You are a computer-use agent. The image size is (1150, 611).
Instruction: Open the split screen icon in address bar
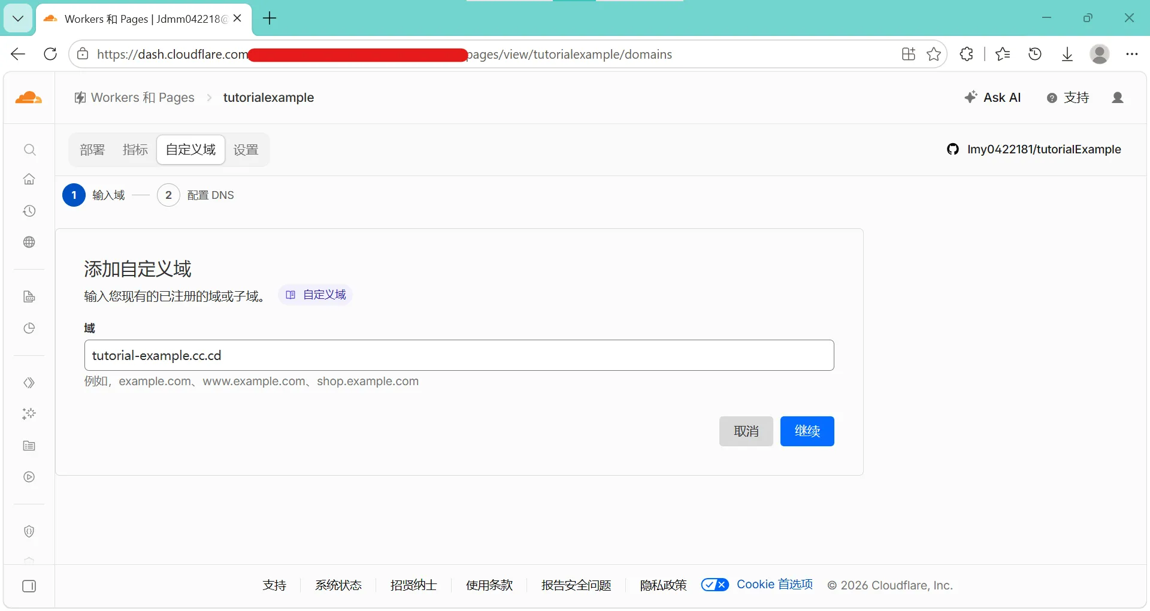coord(909,55)
